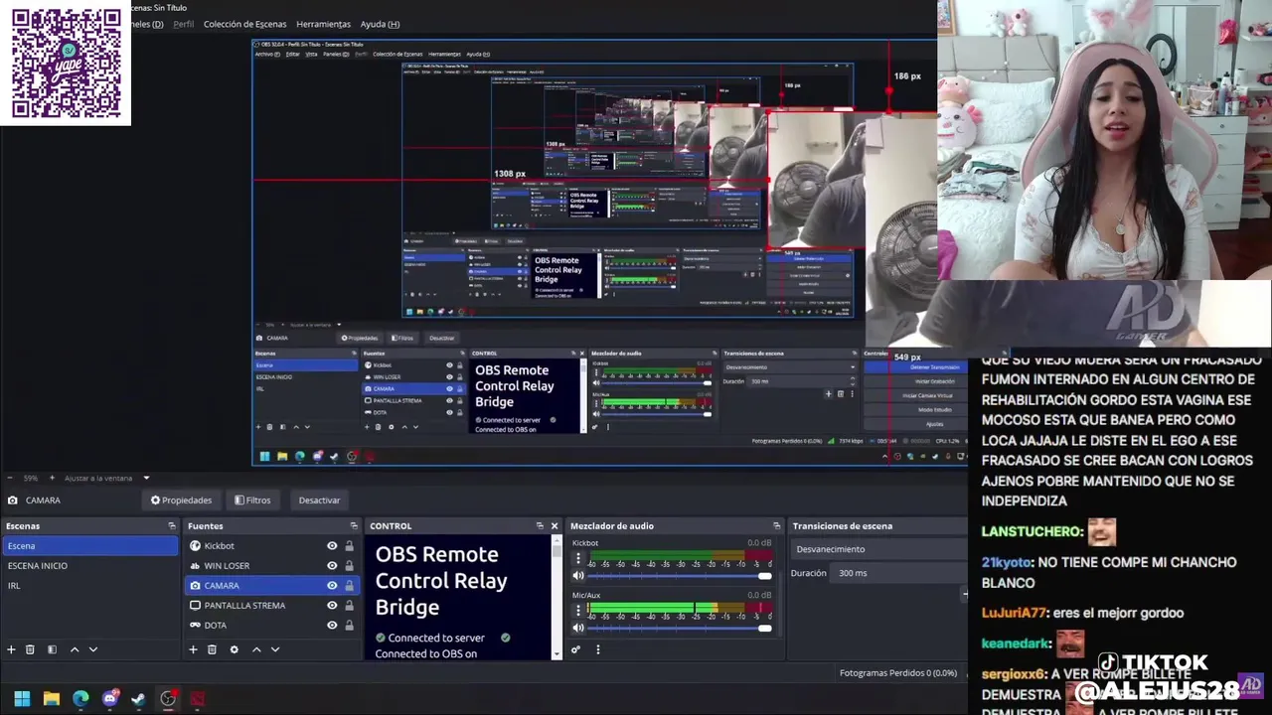Open Microsoft Edge from the taskbar
Image resolution: width=1272 pixels, height=715 pixels.
(80, 699)
